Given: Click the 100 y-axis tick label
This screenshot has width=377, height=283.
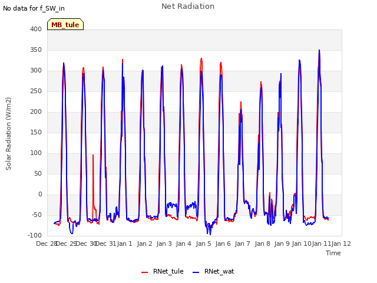Looking at the screenshot, I should click(x=36, y=153).
